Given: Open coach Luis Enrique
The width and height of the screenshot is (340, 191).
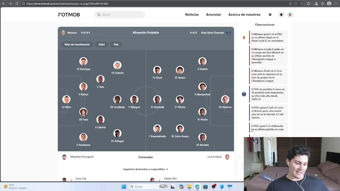Looking at the screenshot, I should click(x=218, y=157).
